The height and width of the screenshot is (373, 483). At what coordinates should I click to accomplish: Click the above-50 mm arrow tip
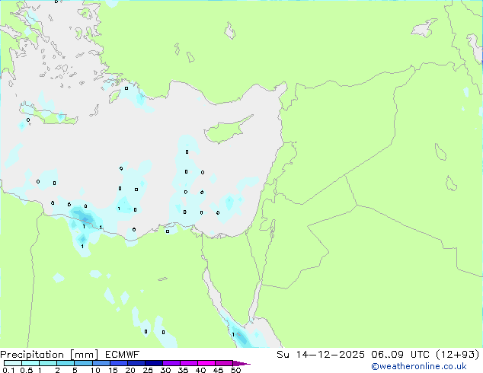pos(241,363)
